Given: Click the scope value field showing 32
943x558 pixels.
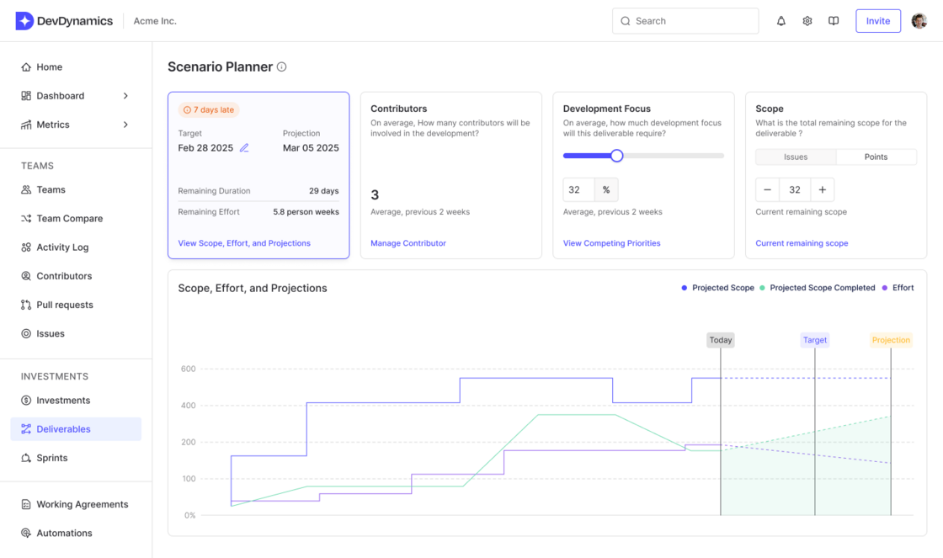Looking at the screenshot, I should coord(795,190).
